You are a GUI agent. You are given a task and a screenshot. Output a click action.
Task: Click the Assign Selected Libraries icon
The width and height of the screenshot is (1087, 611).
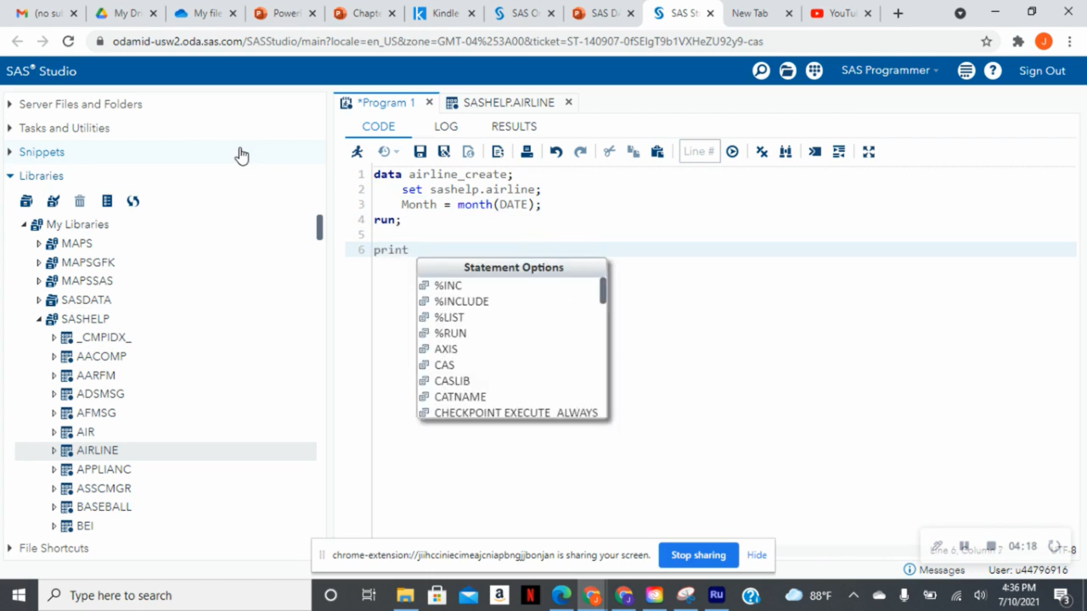pyautogui.click(x=54, y=201)
